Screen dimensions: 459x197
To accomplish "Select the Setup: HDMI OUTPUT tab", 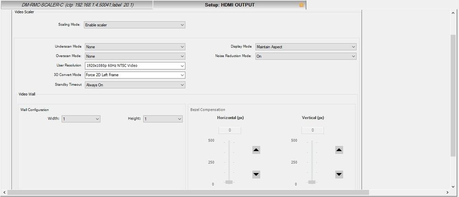I will tap(229, 5).
